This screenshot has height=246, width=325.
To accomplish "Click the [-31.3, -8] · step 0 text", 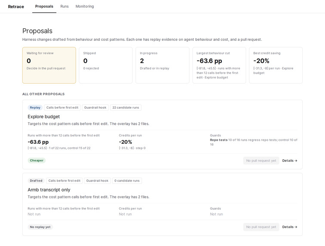I will 132,148.
